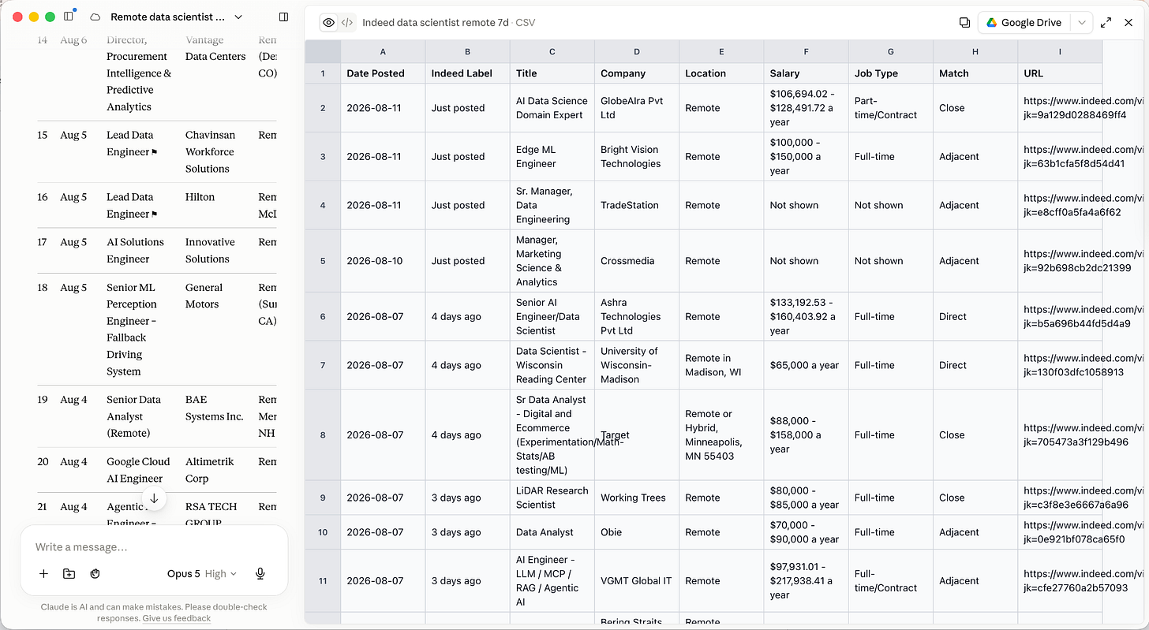The width and height of the screenshot is (1149, 630).
Task: Click Google Cloud AI Engineer in the chat table
Action: click(x=138, y=470)
